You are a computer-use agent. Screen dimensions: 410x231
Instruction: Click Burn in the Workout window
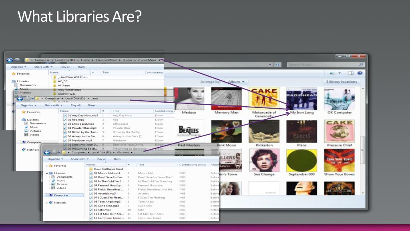[117, 159]
